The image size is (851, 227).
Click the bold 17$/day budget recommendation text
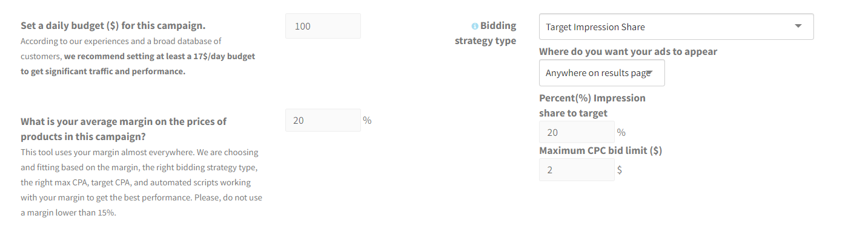coord(138,63)
